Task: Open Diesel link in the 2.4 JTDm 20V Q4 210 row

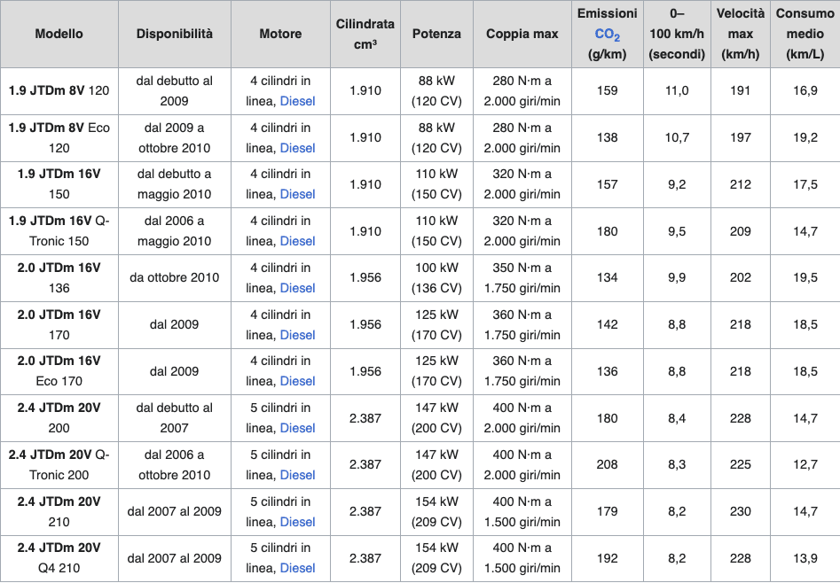Action: tap(297, 568)
